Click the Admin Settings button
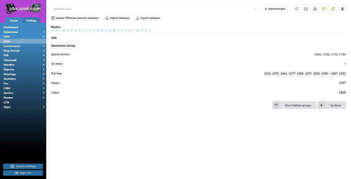Screen dimensions: 351x179 click(x=23, y=166)
